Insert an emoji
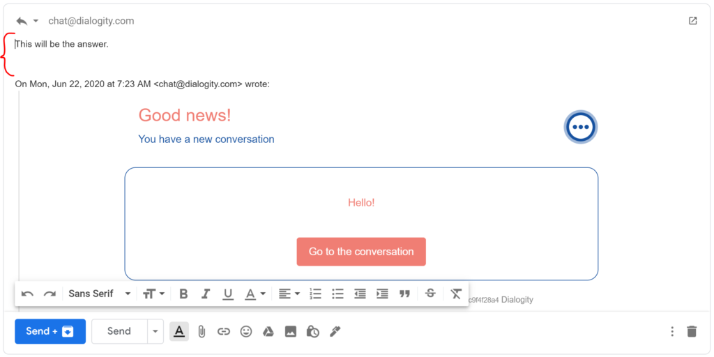The image size is (714, 357). coord(246,331)
